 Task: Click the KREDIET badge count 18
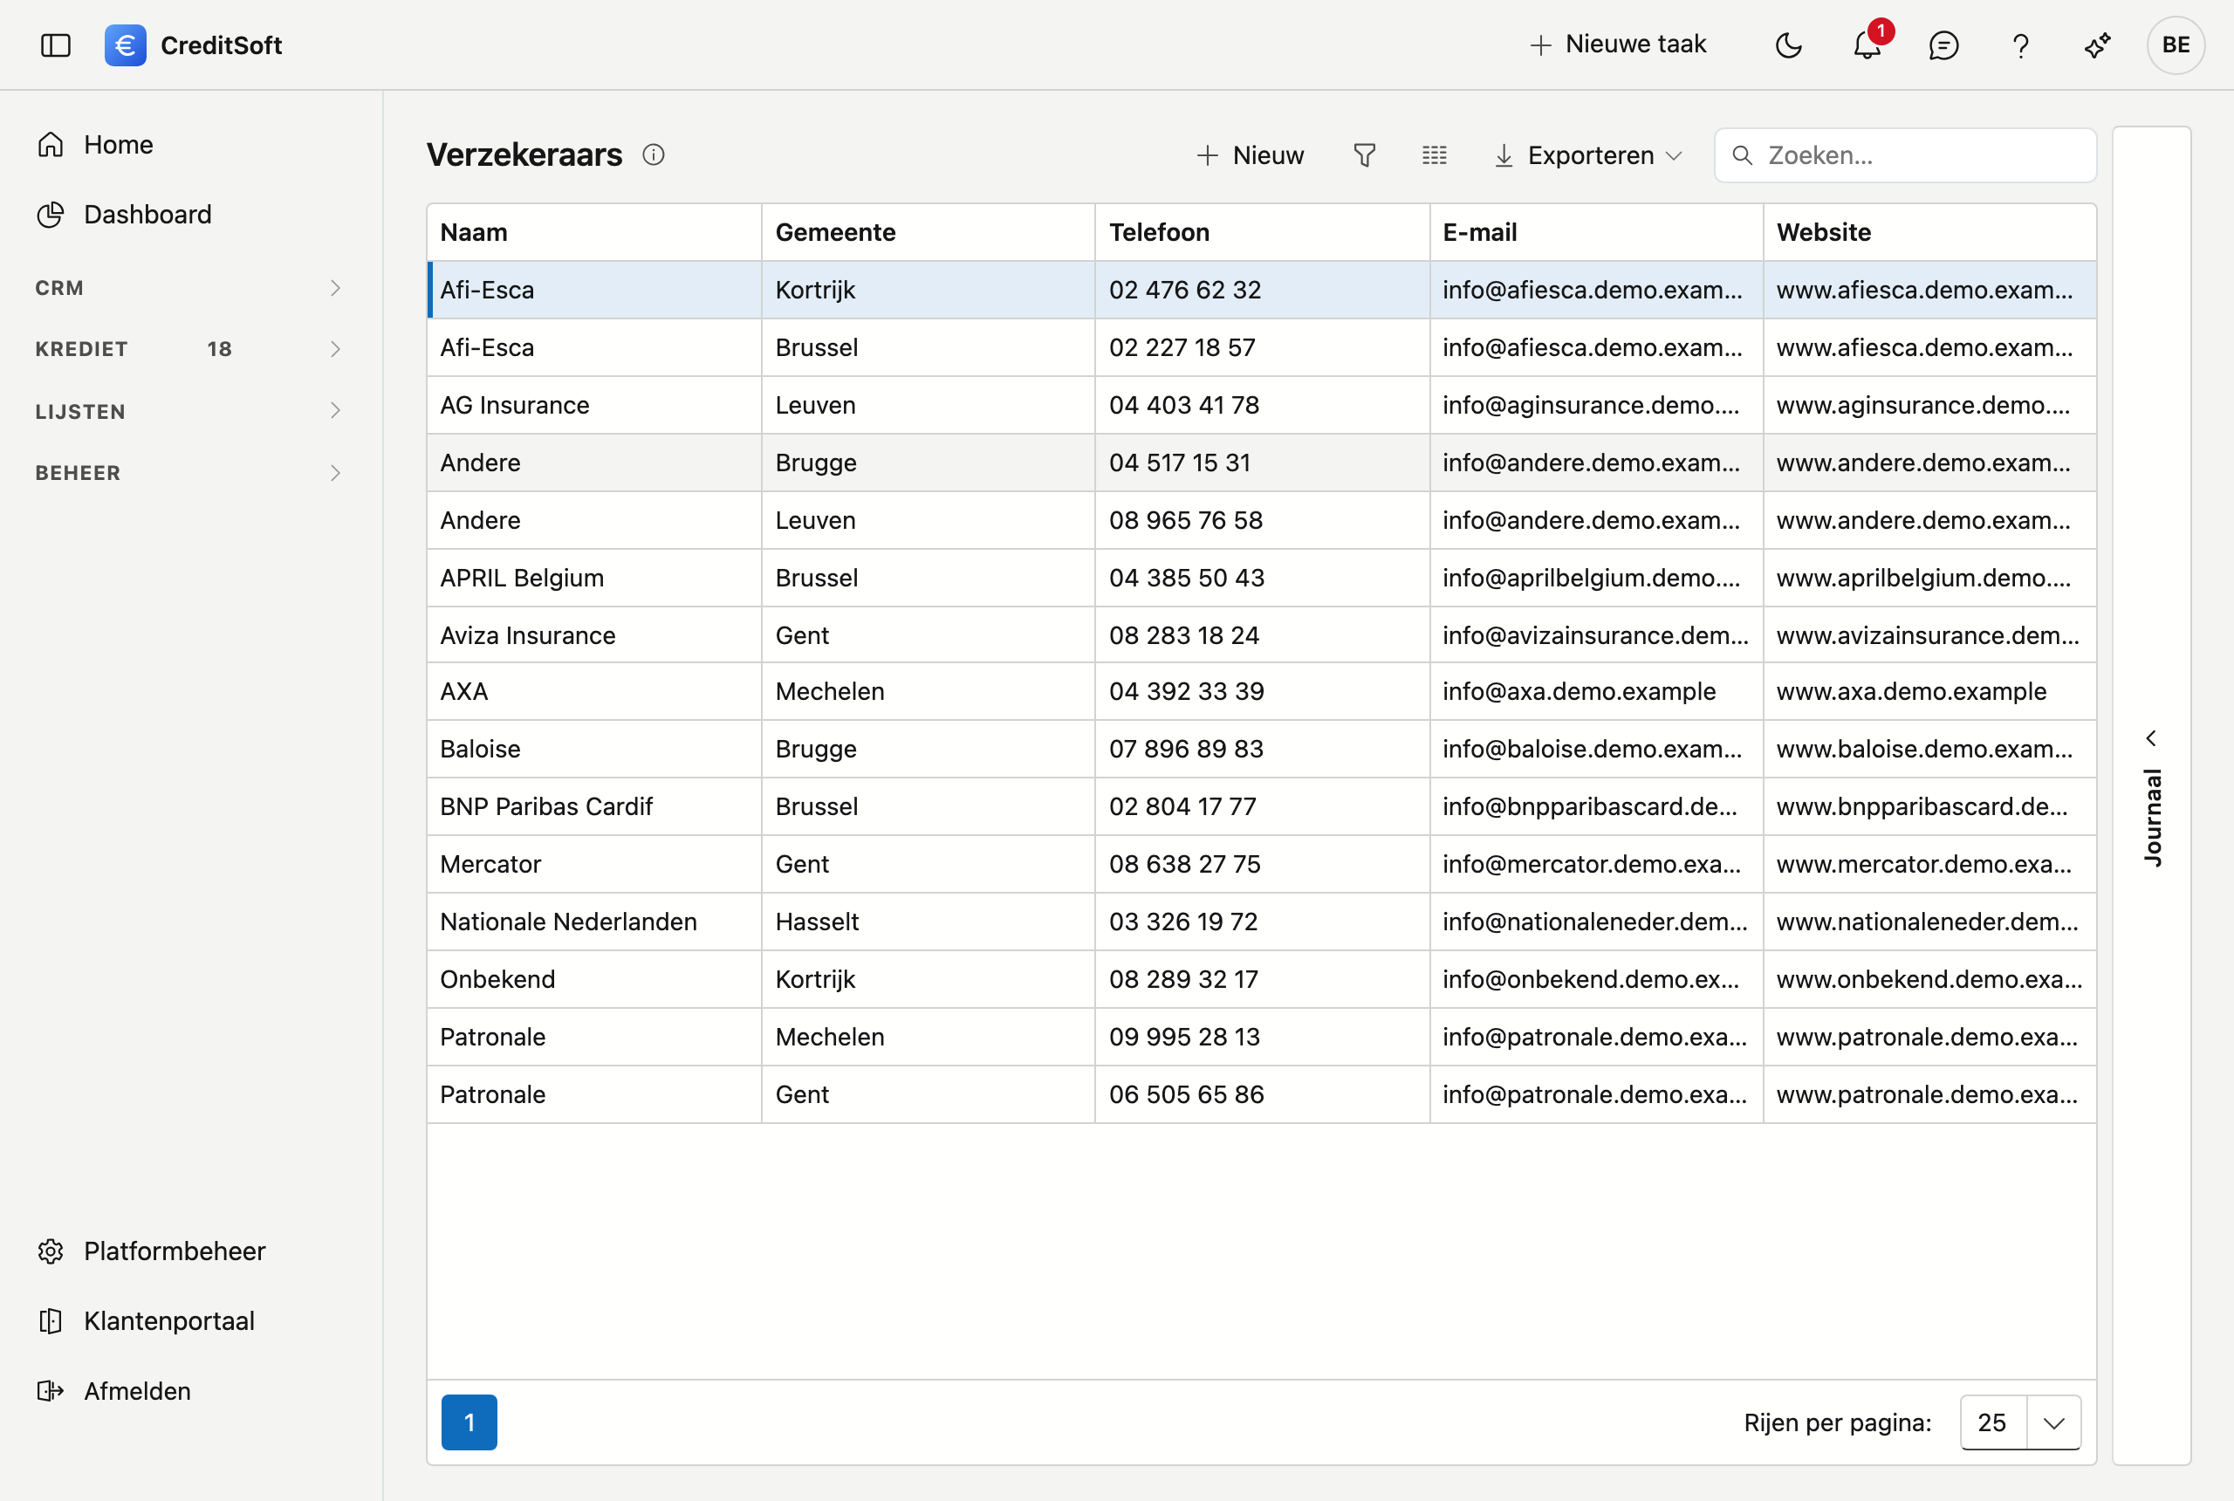tap(219, 348)
